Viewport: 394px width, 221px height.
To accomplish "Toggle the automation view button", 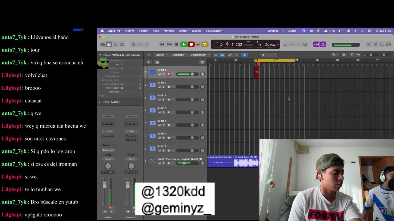I will 230,55.
